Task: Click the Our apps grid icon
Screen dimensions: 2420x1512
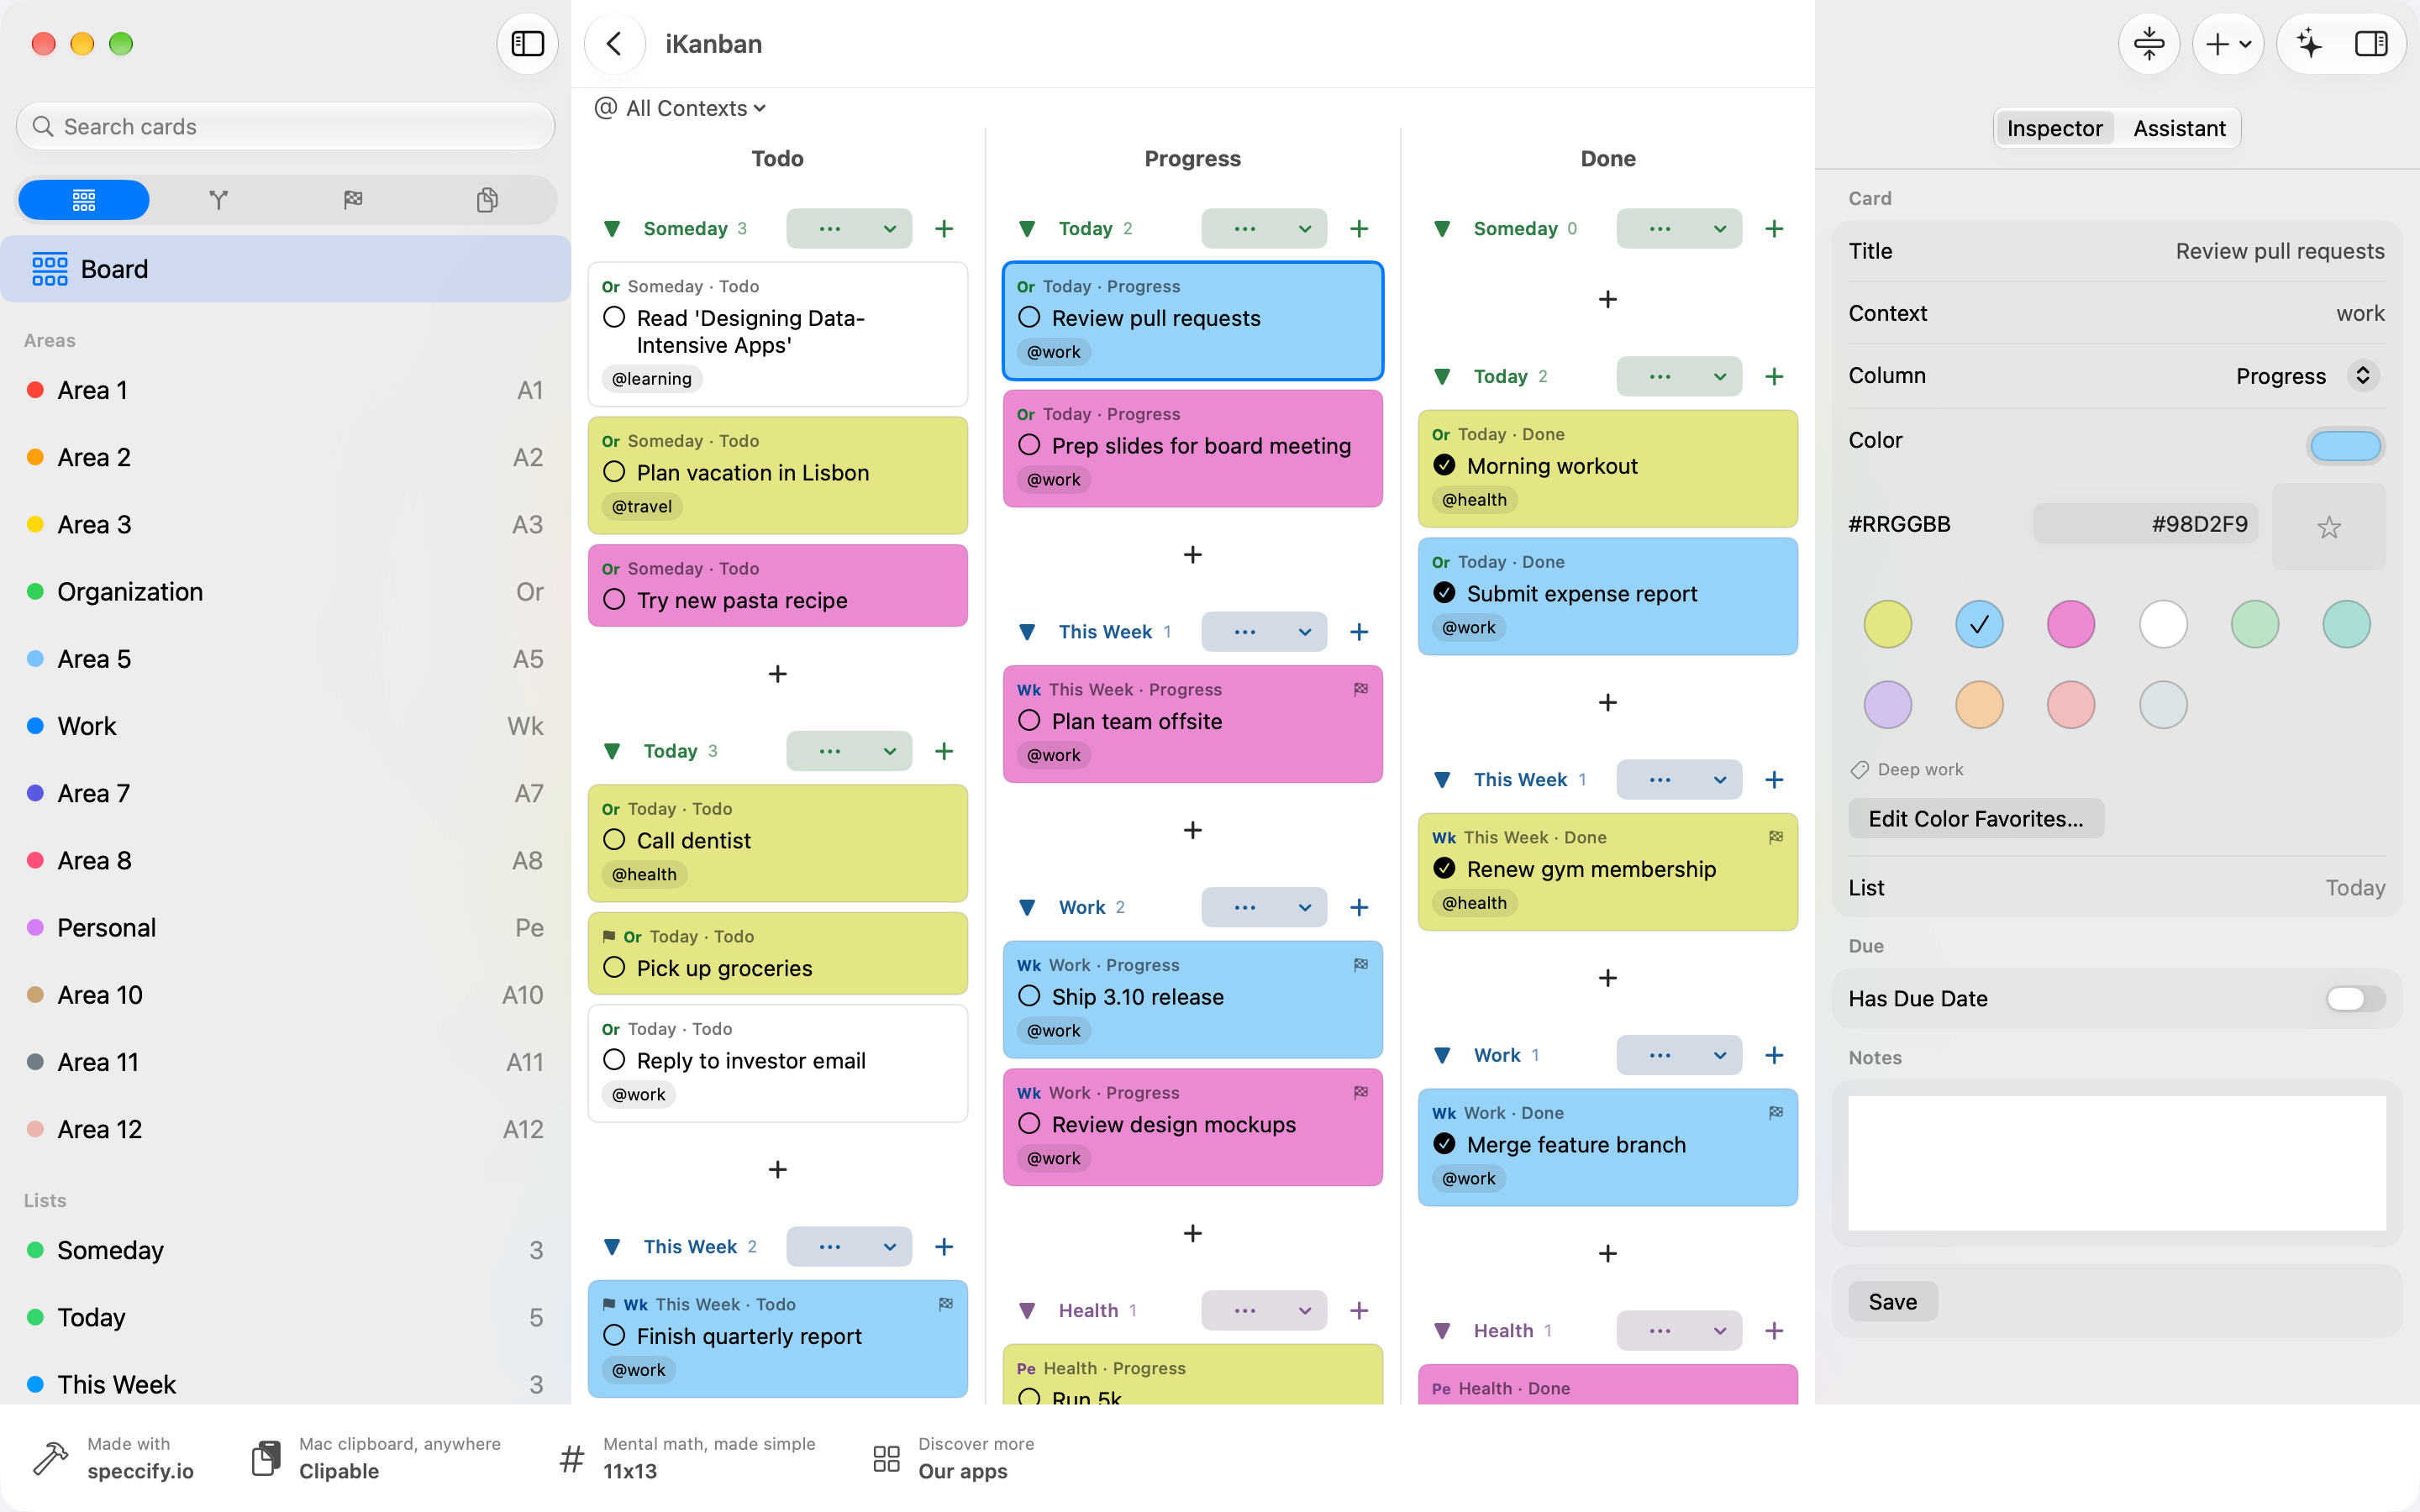Action: (x=886, y=1458)
